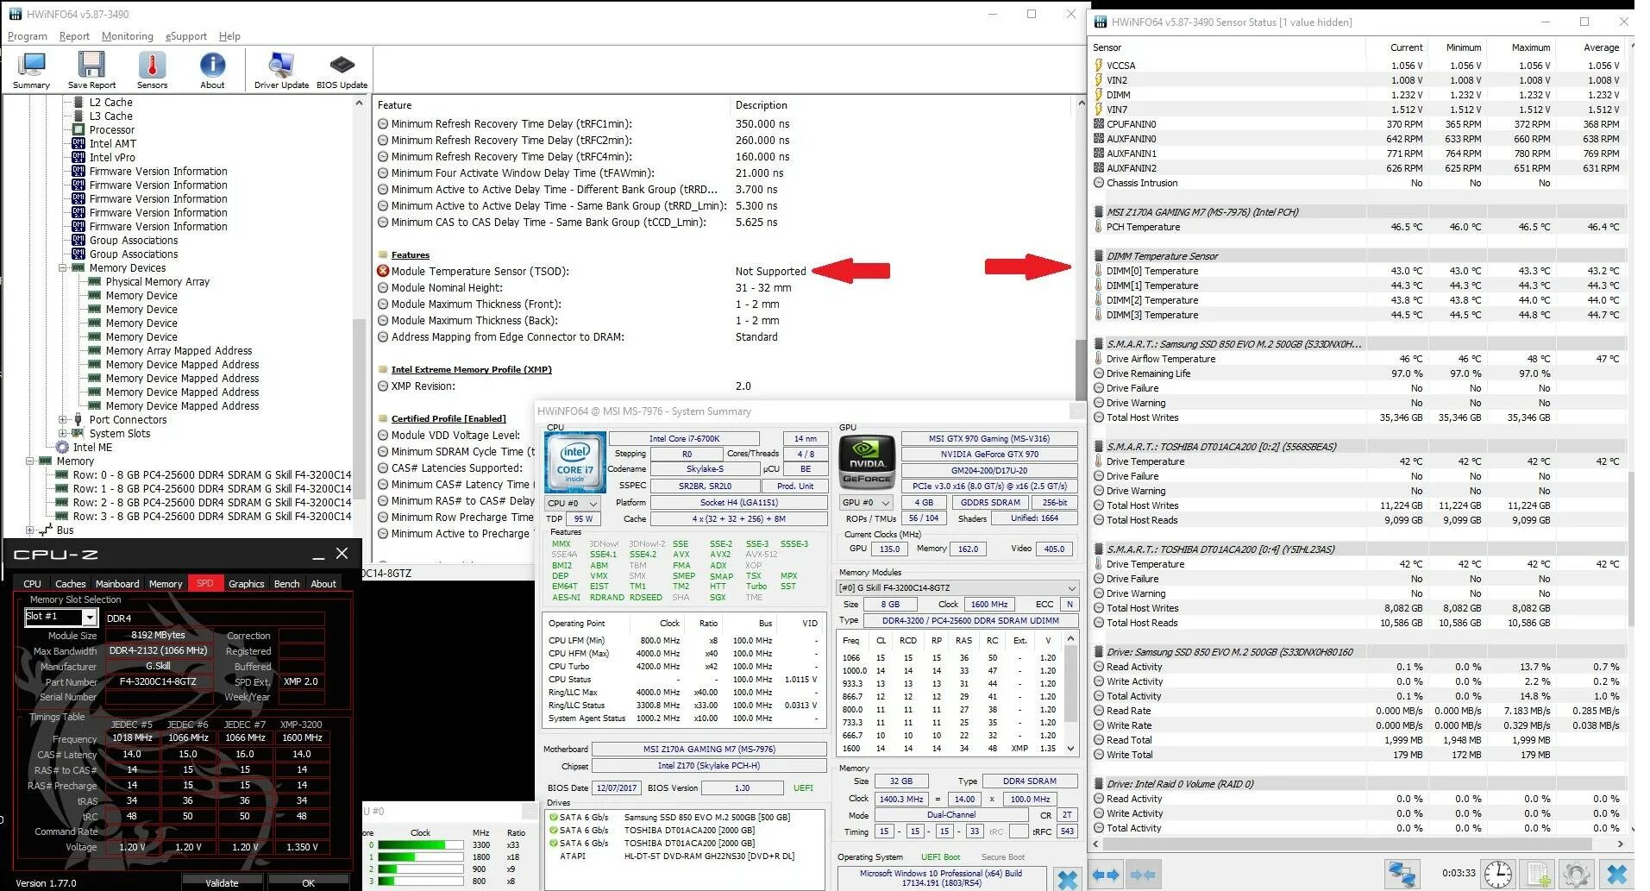Click the Processor chip icon in tree
The image size is (1650, 891).
pos(78,129)
